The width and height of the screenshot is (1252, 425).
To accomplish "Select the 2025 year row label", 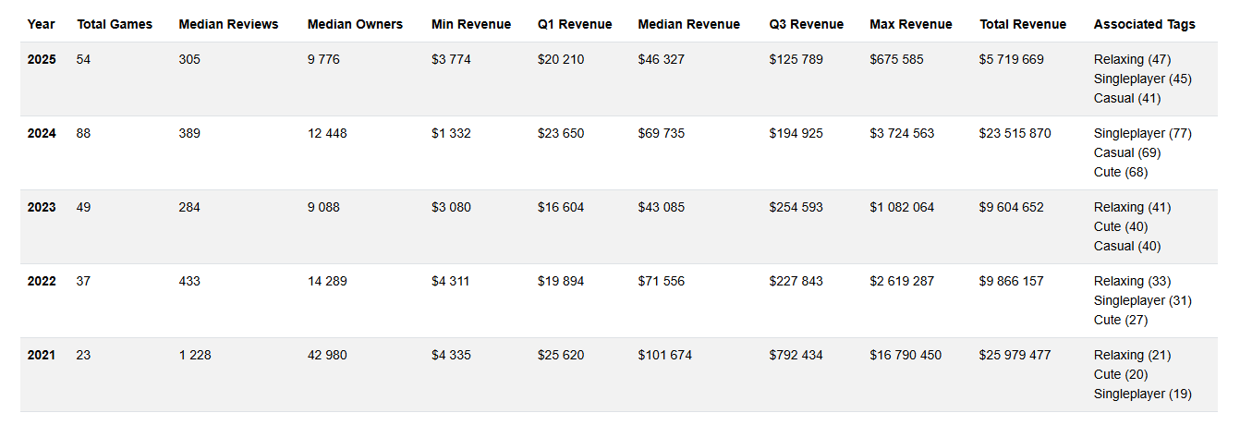I will tap(42, 59).
